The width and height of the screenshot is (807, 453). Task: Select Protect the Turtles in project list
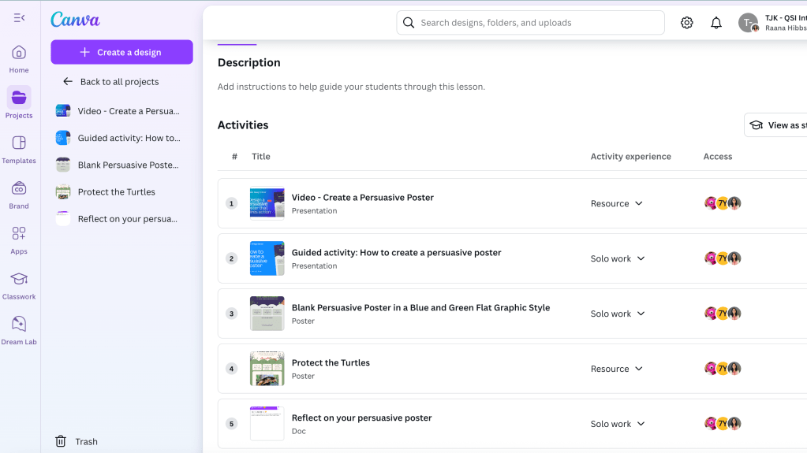[x=116, y=192]
